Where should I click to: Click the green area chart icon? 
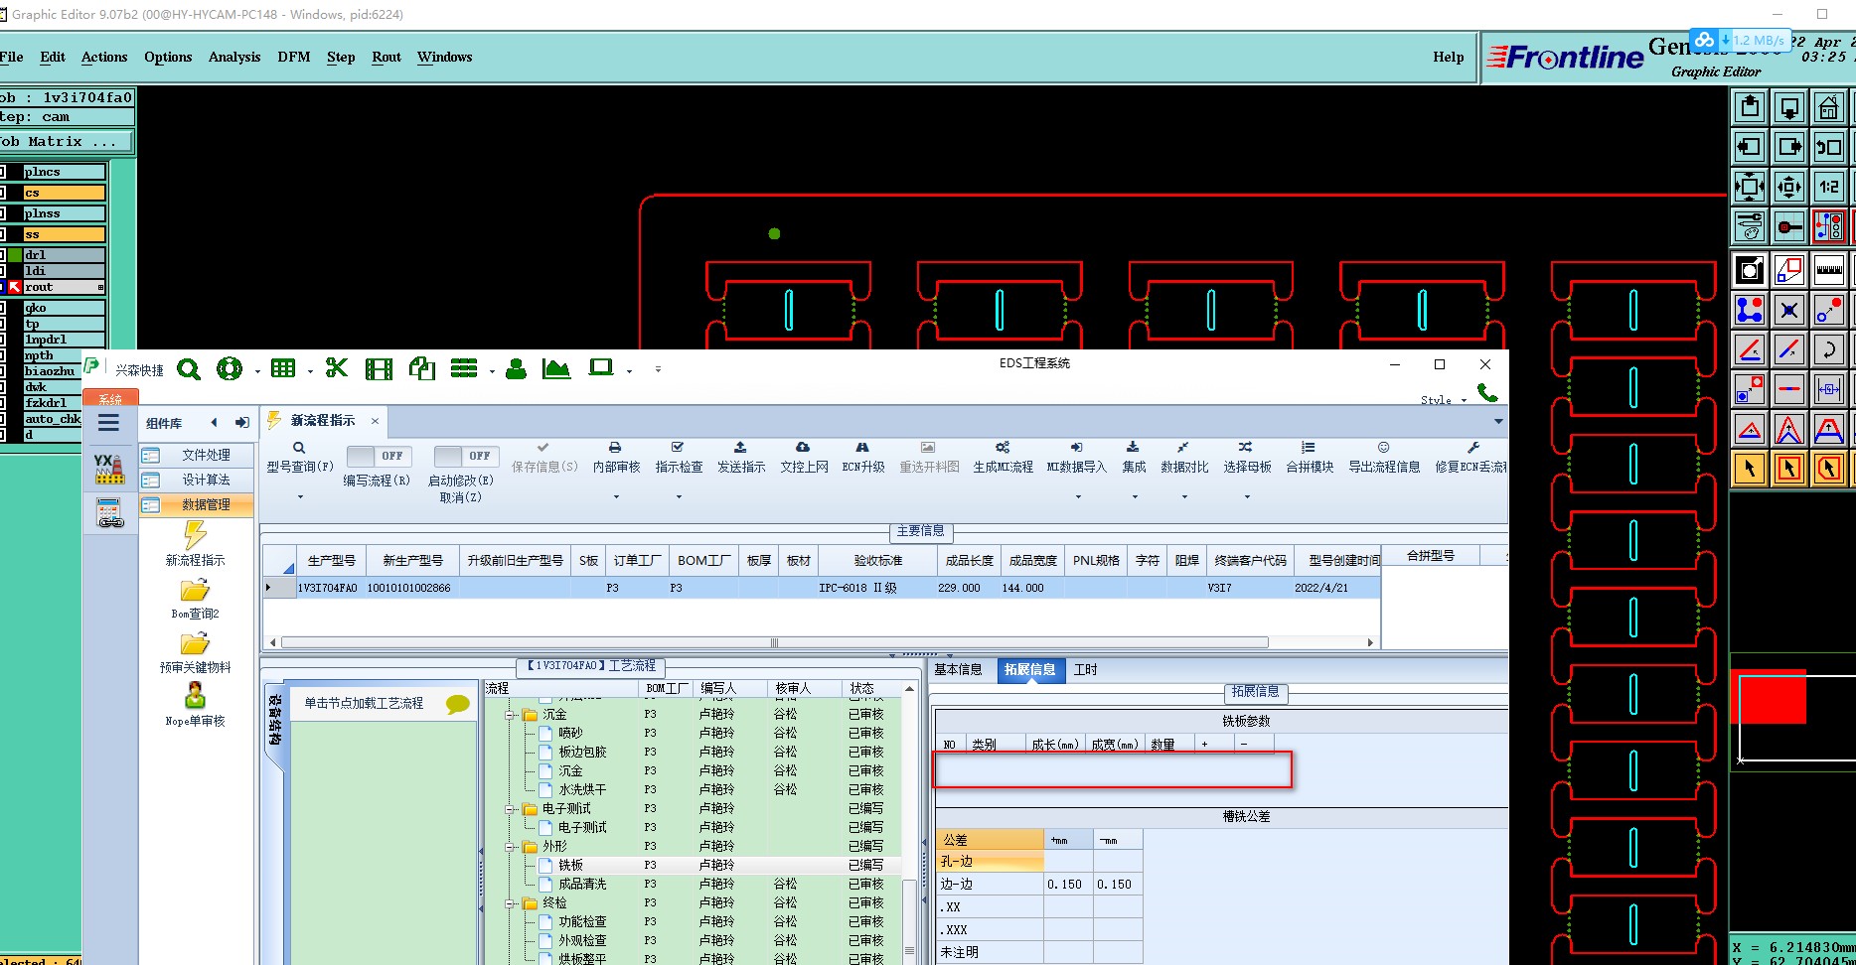point(556,369)
